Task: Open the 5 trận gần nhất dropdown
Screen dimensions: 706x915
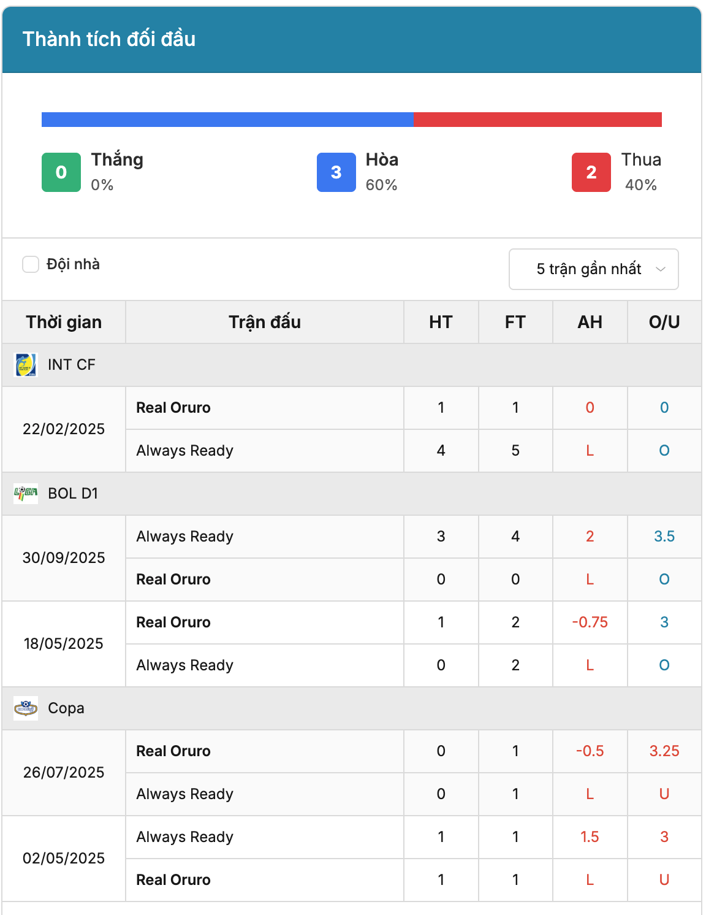Action: (x=594, y=269)
